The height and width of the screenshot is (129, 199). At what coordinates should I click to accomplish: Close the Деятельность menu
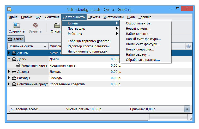pos(74,17)
